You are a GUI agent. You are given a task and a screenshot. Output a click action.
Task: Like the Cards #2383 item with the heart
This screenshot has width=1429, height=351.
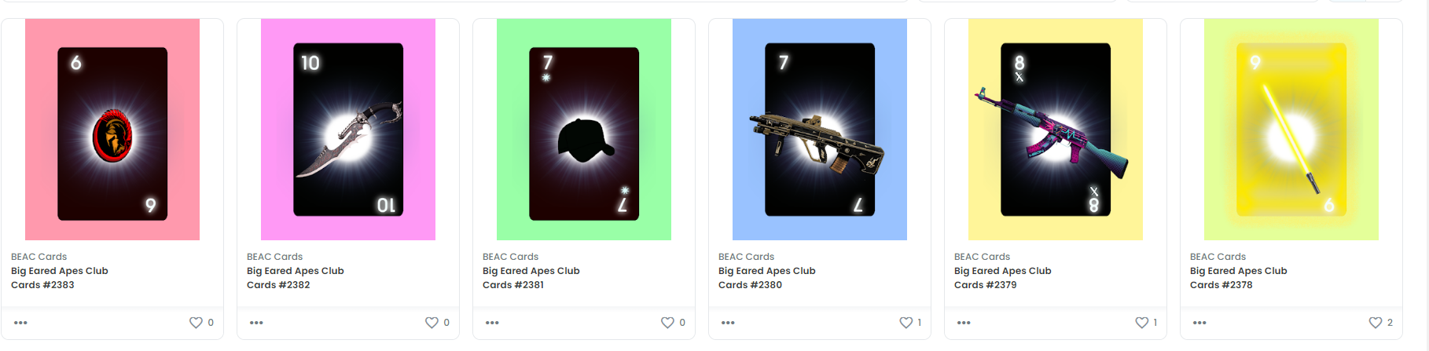196,323
